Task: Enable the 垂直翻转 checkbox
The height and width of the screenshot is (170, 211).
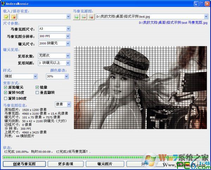Action: pyautogui.click(x=37, y=93)
